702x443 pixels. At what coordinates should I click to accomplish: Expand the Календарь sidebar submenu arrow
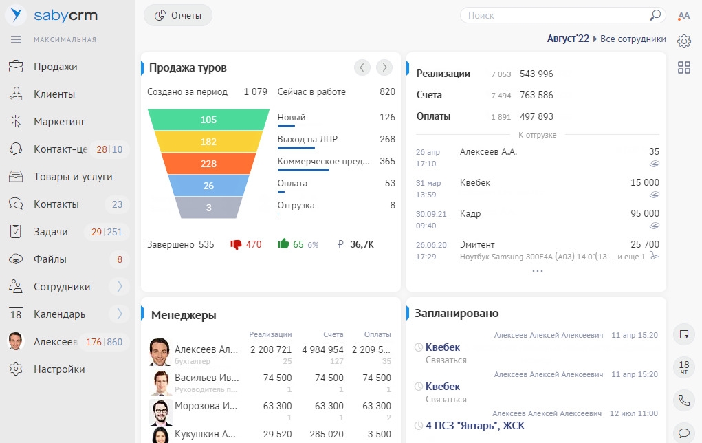pos(119,314)
